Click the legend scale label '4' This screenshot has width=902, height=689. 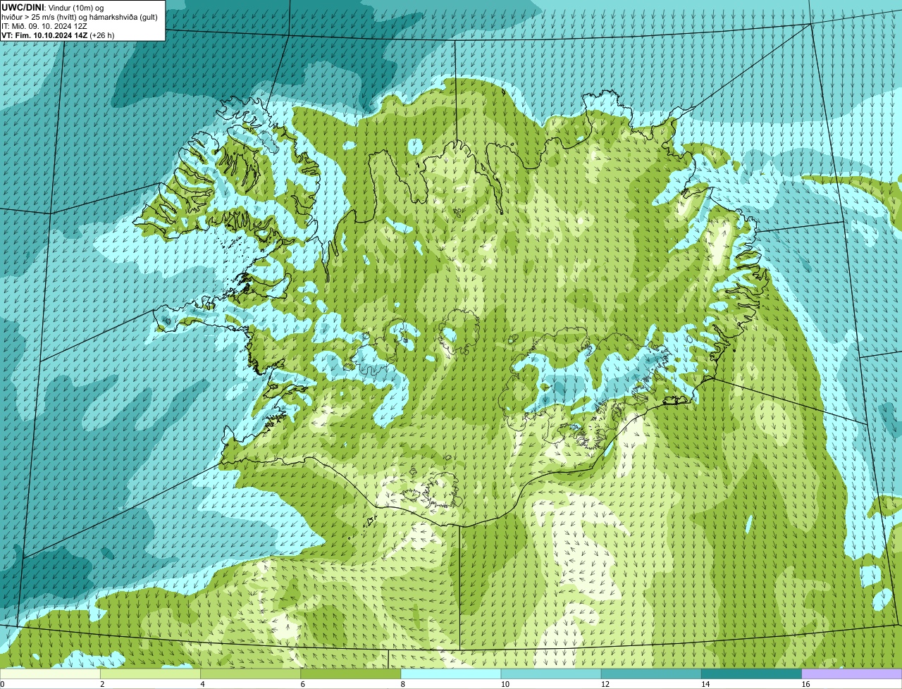tap(202, 684)
